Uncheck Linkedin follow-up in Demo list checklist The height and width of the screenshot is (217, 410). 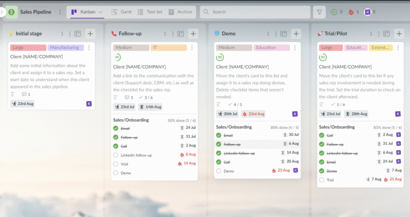[219, 153]
